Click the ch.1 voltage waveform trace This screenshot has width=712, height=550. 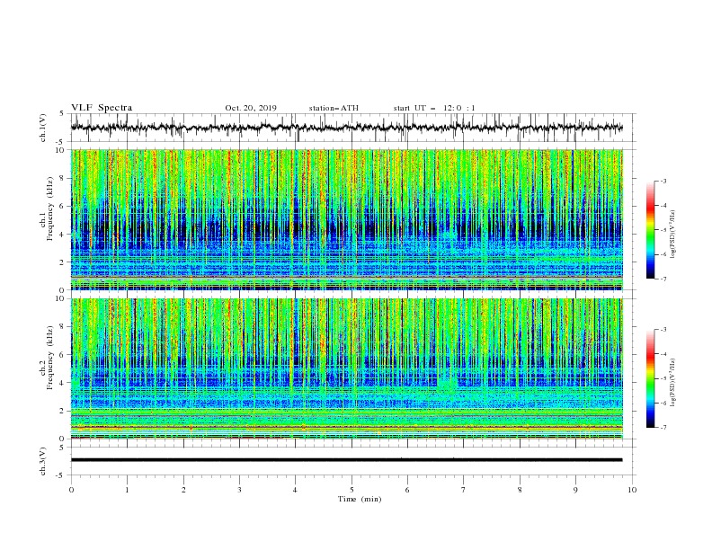346,128
